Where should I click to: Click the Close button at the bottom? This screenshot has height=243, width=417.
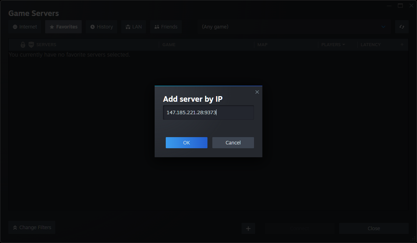tap(374, 228)
